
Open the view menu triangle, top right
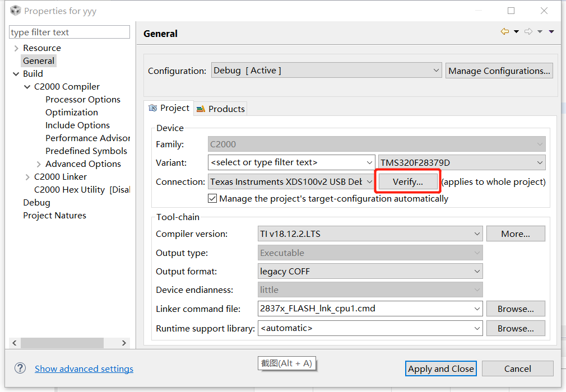[551, 32]
